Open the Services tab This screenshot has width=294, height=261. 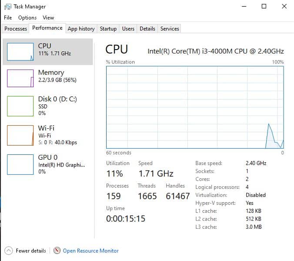[x=170, y=29]
